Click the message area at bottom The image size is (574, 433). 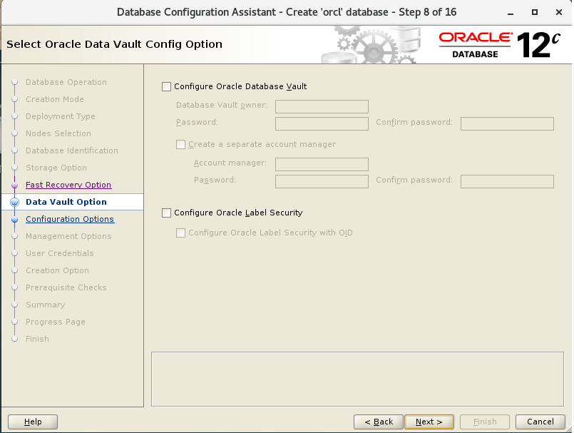tap(357, 379)
